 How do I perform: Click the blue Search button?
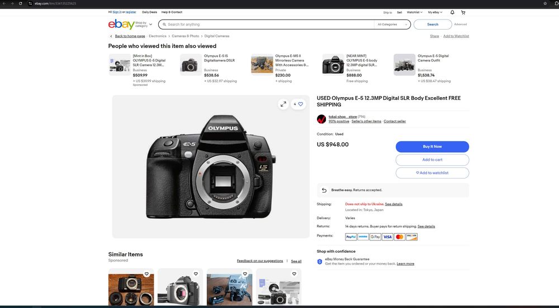point(433,25)
